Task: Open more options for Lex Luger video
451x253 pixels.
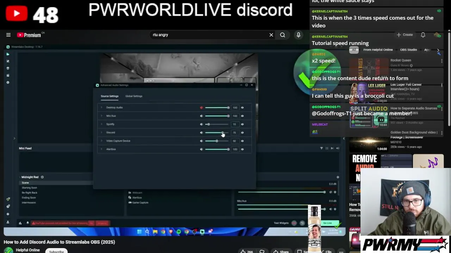Action: (441, 85)
